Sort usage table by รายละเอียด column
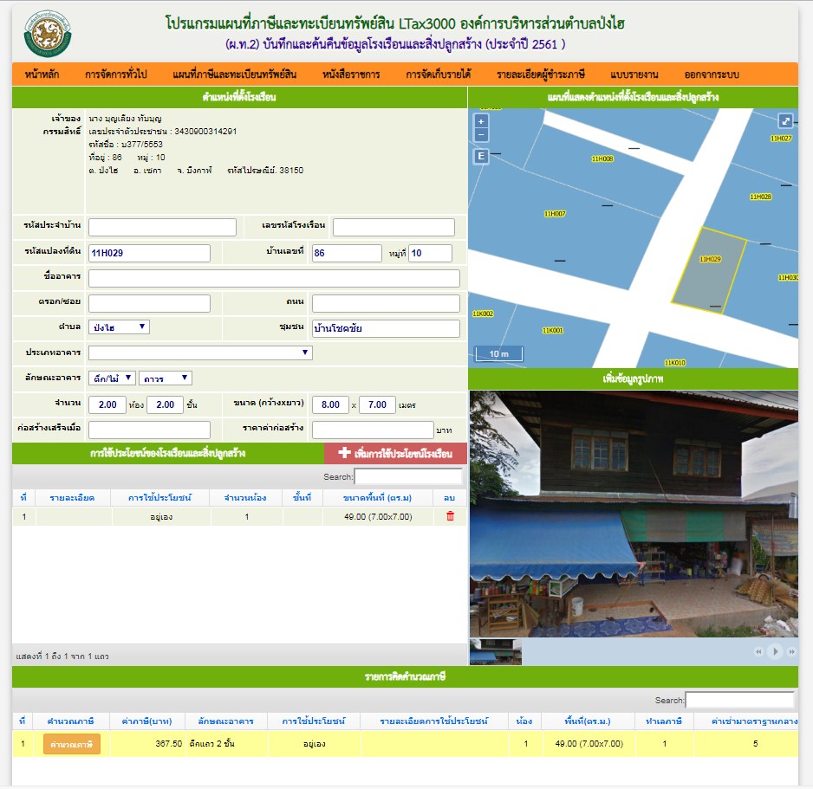 pyautogui.click(x=72, y=498)
